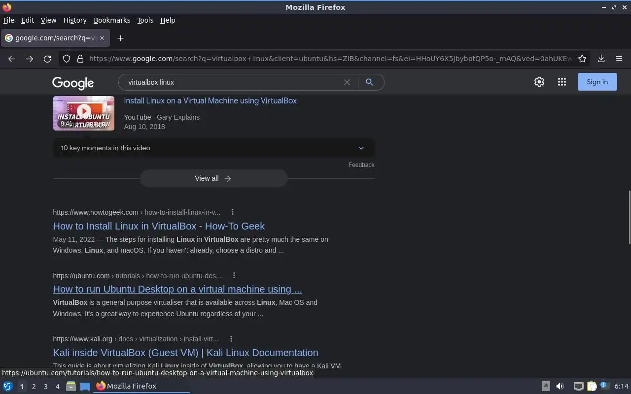Open the file manager from the taskbar

pos(71,386)
